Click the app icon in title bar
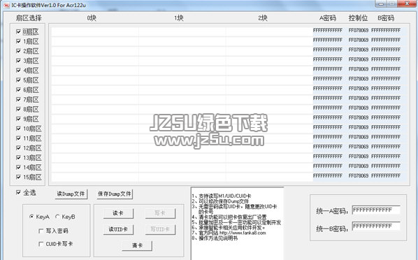This screenshot has width=418, height=260. point(6,5)
